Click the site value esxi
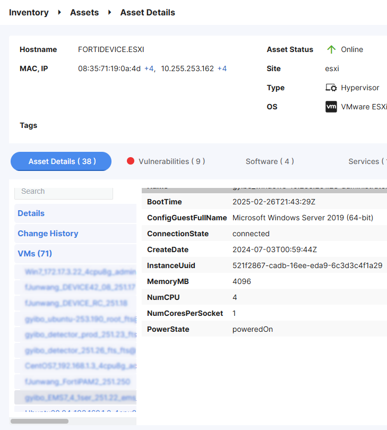The width and height of the screenshot is (387, 430). tap(332, 68)
